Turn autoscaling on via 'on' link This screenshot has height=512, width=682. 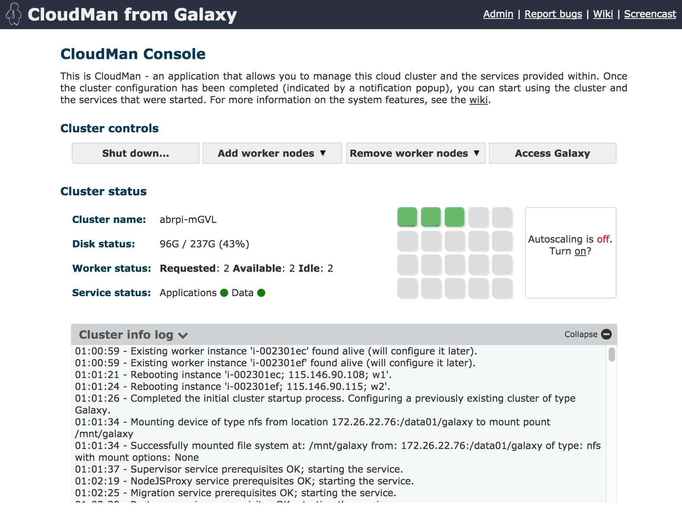[x=580, y=251]
